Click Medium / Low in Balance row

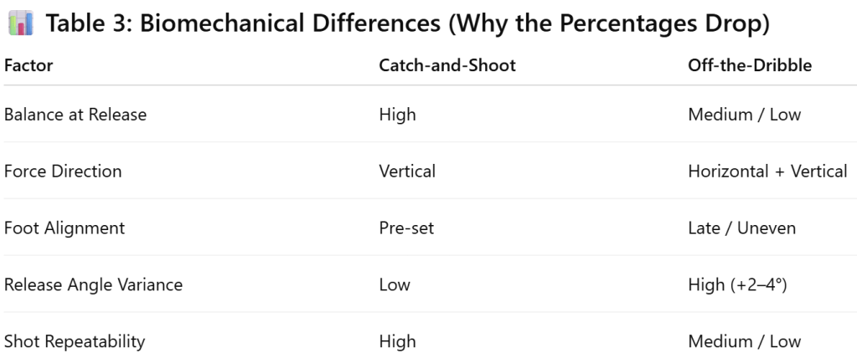744,115
